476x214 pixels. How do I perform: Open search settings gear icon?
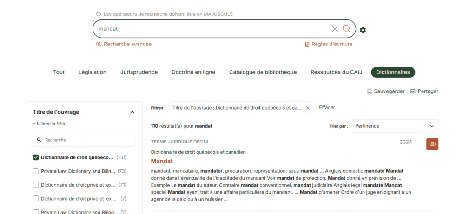point(363,30)
